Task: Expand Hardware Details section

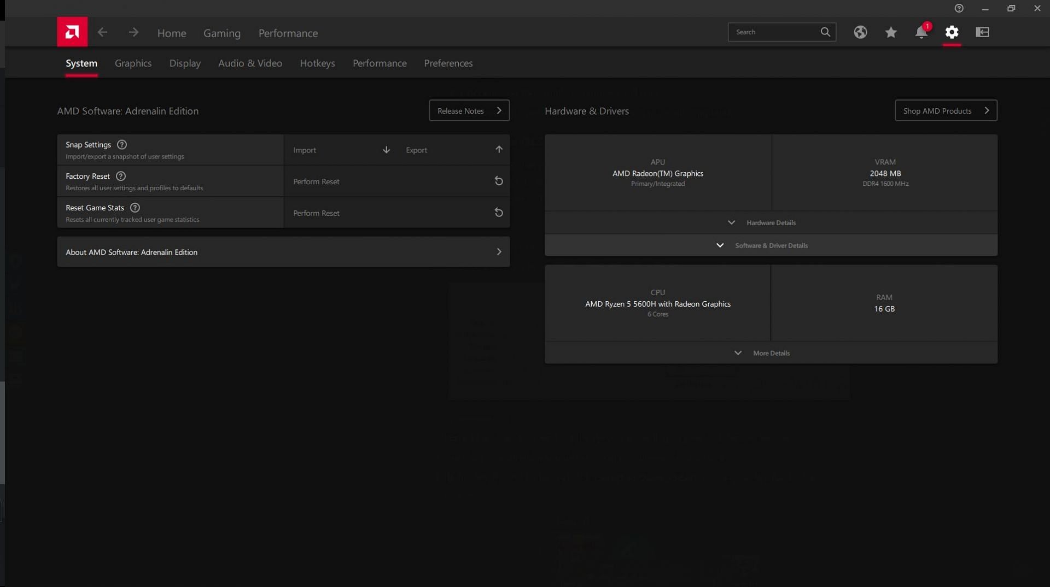Action: coord(771,222)
